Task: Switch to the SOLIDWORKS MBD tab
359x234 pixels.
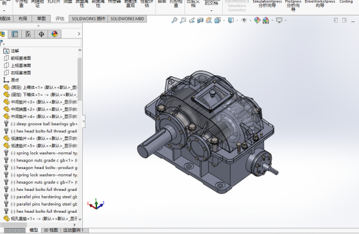Action: (x=127, y=19)
